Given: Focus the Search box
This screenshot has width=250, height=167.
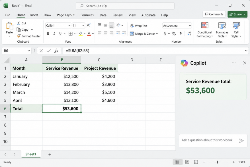Looking at the screenshot, I should [125, 6].
